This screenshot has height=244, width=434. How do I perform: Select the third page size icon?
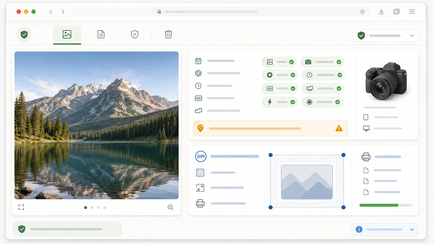tap(366, 192)
